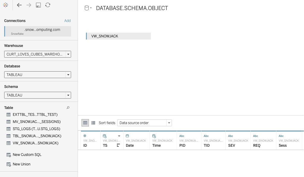
Task: Change Time column datetime type icon
Action: tap(154, 136)
